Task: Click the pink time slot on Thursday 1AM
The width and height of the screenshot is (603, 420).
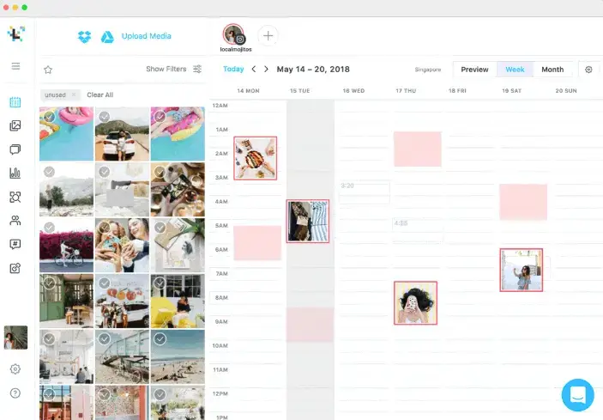Action: (x=418, y=149)
